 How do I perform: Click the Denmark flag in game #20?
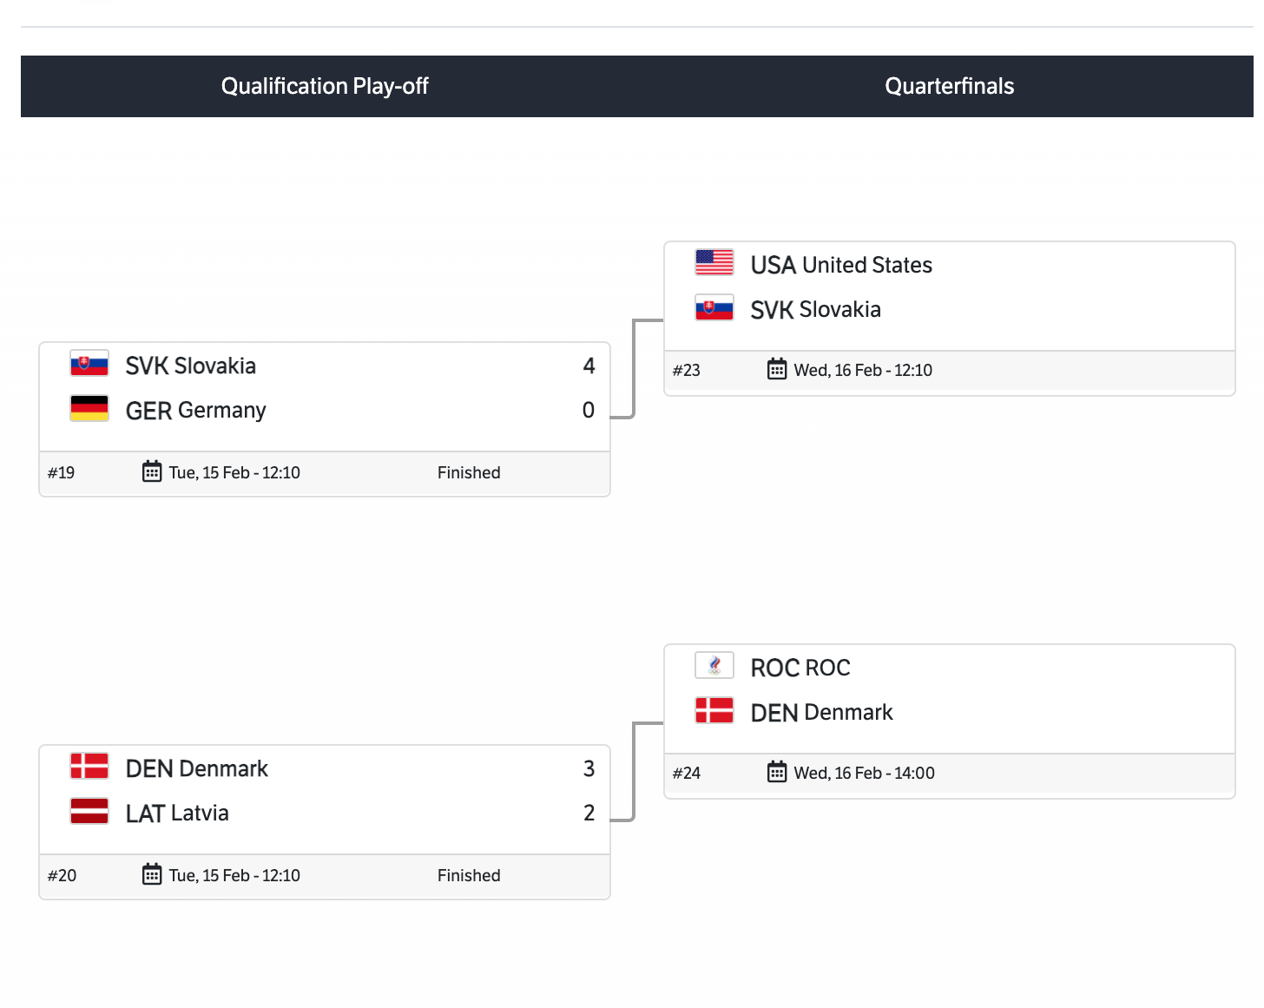tap(89, 766)
